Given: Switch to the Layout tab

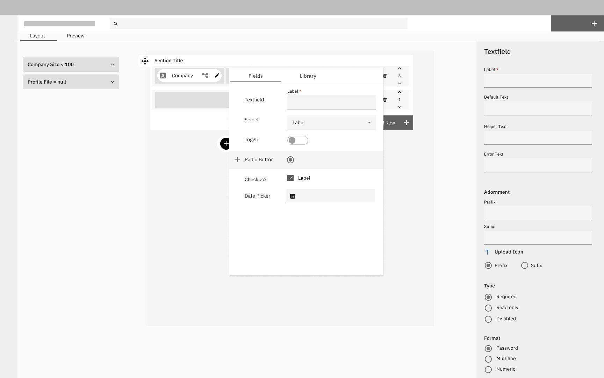Looking at the screenshot, I should pos(38,36).
